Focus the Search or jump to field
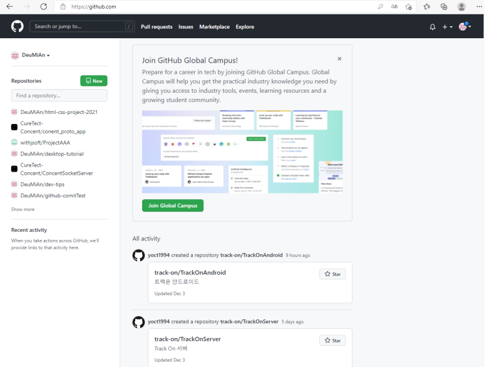Viewport: 484px width, 367px height. [x=82, y=26]
